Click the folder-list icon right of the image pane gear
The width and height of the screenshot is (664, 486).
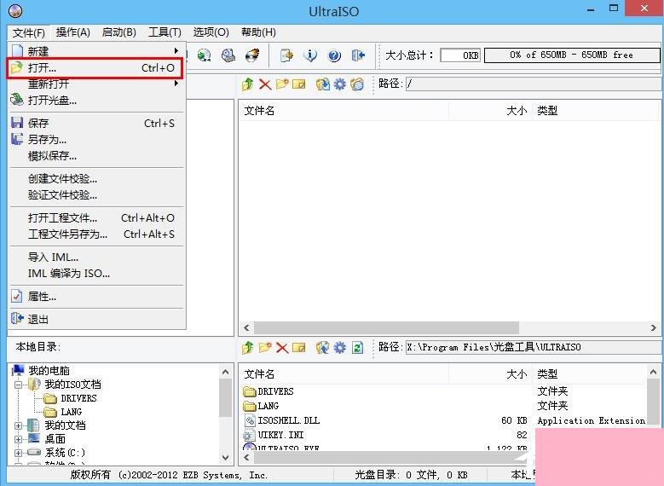[x=357, y=84]
